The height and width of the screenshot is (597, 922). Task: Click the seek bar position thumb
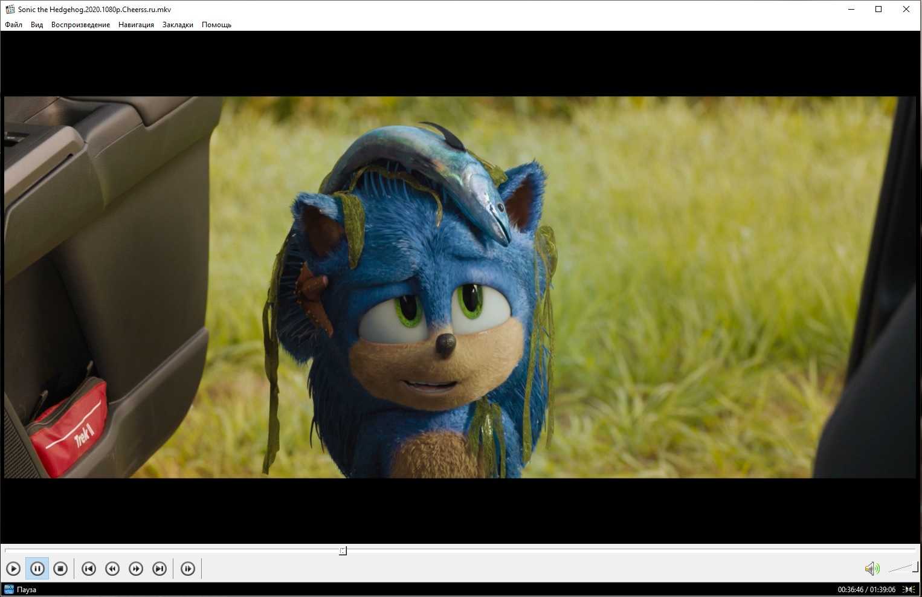pos(343,550)
